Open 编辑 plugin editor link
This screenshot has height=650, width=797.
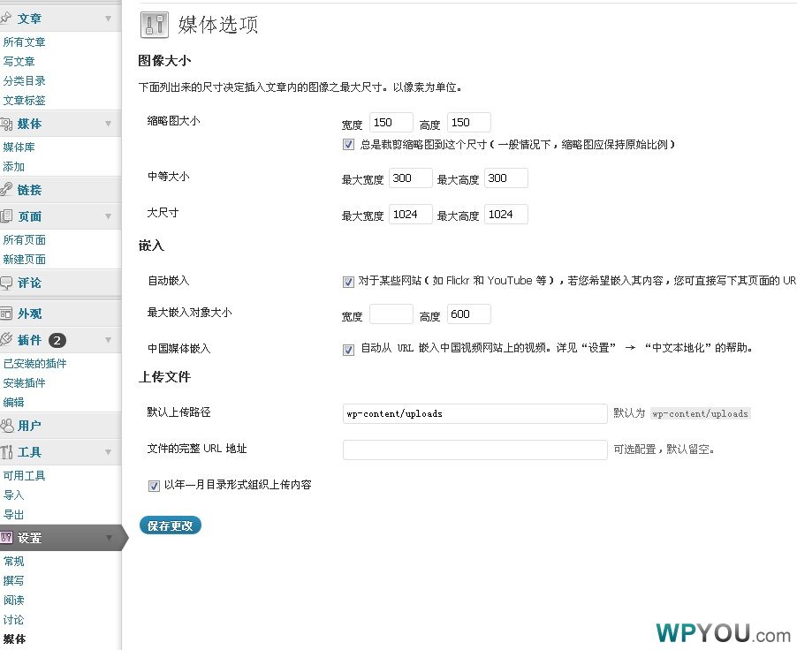click(x=14, y=402)
